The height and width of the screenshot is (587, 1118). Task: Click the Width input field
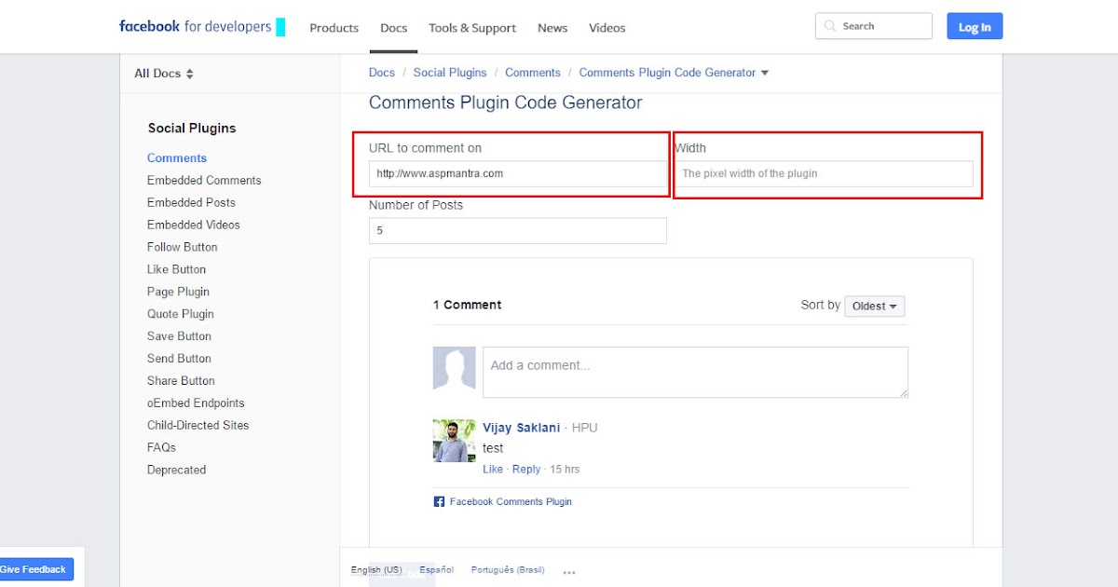click(825, 173)
